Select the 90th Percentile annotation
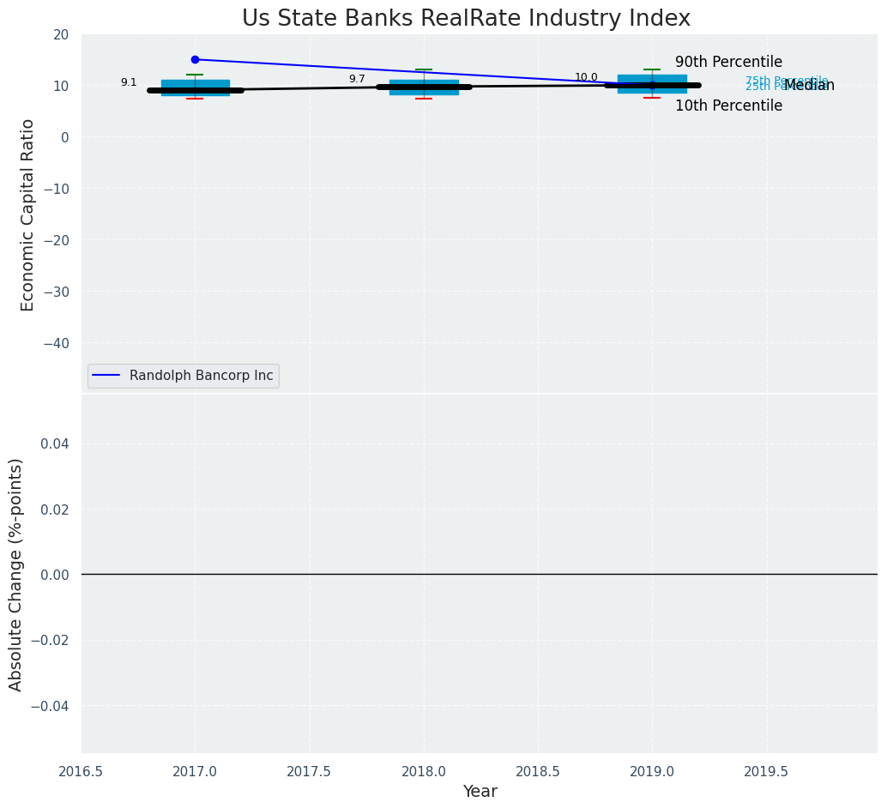This screenshot has width=887, height=808. pos(728,62)
